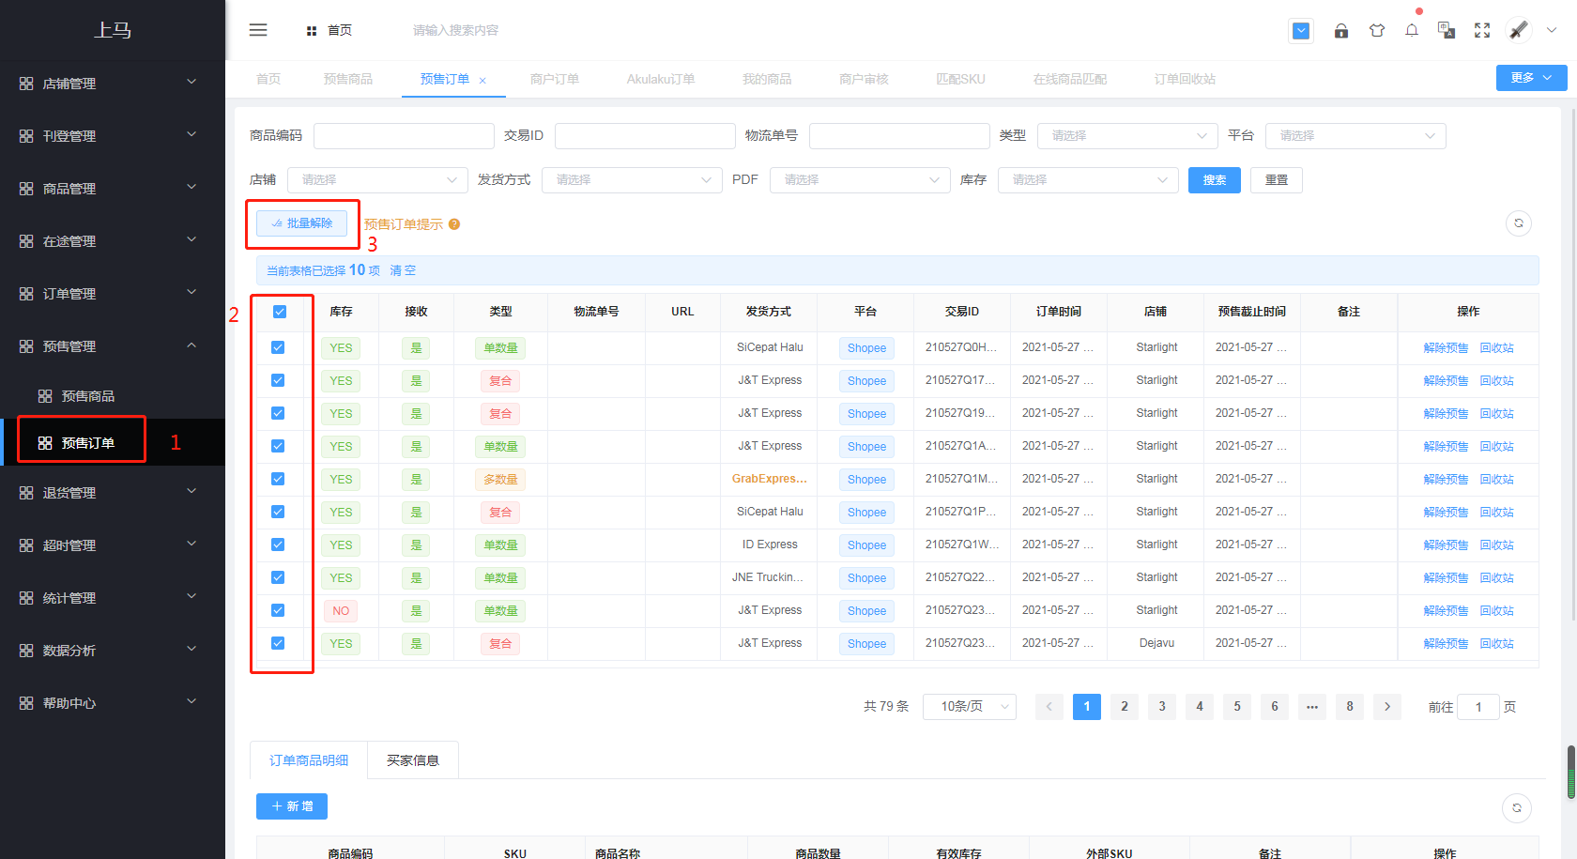This screenshot has width=1577, height=859.
Task: Click the 订单管理 sidebar icon
Action: point(26,294)
